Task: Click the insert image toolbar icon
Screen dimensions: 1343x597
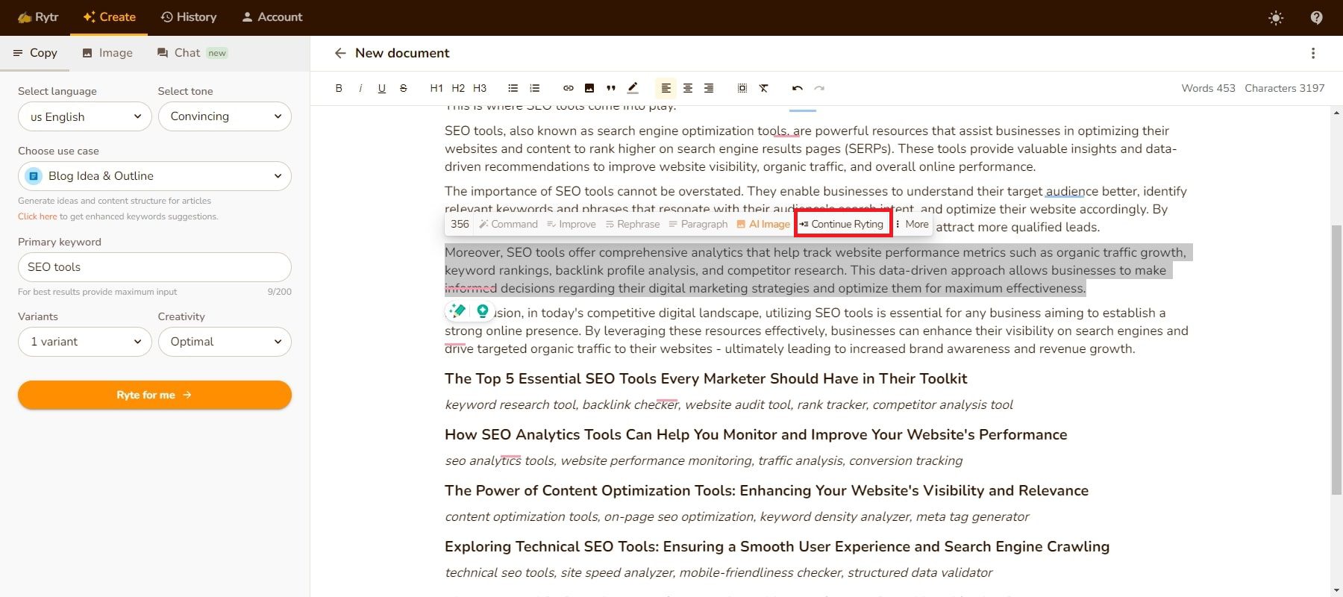Action: [589, 88]
